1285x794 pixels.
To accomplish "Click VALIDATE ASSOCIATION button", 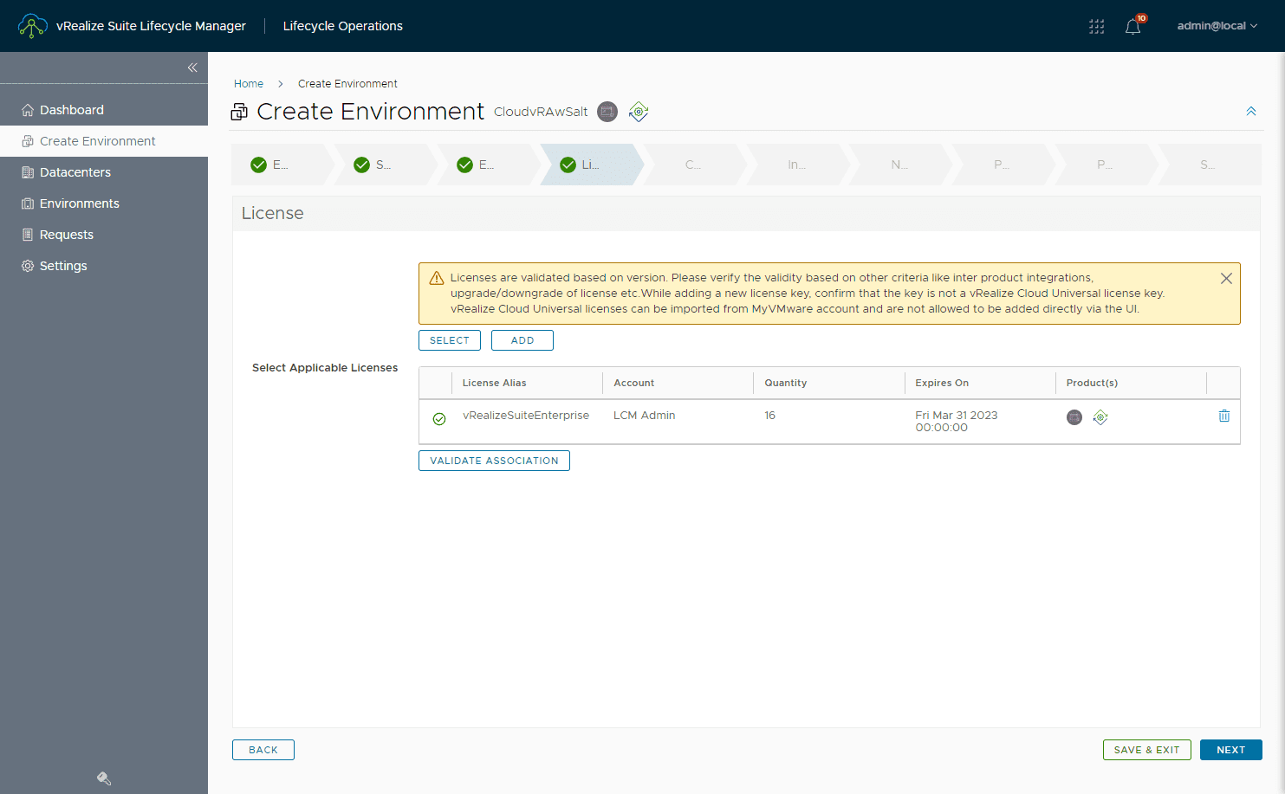I will pyautogui.click(x=494, y=460).
